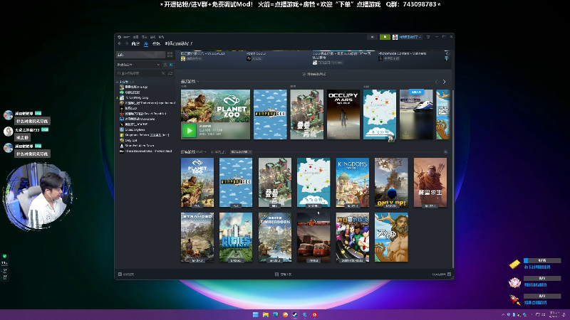Click the library vertical scrollbar
570x320 pixels.
pyautogui.click(x=452, y=178)
